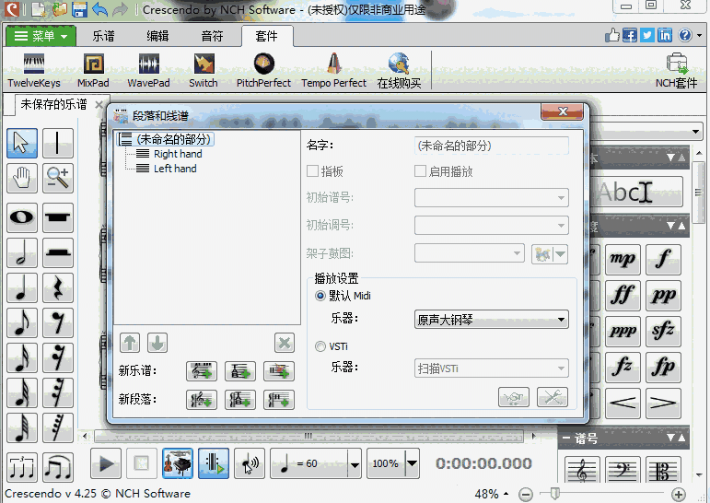Screen dimensions: 710x503
Task: Save the score with floppy icon
Action: (x=79, y=8)
